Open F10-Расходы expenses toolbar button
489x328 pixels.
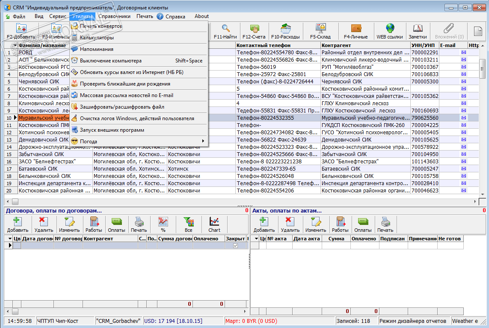285,32
